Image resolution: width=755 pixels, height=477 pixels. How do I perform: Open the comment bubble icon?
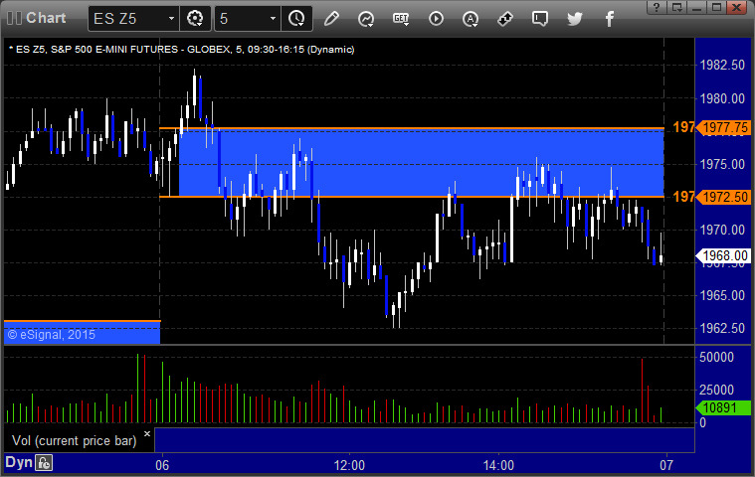[540, 19]
